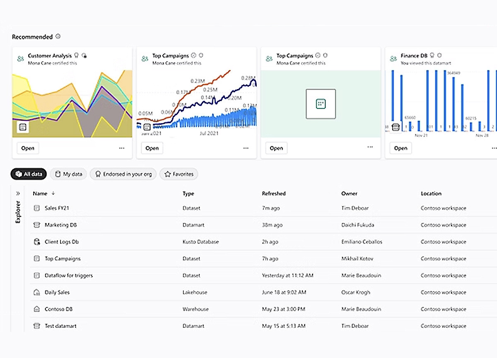Click the 'June 18 at 9:02 AM' cell
This screenshot has width=497, height=358.
284,292
